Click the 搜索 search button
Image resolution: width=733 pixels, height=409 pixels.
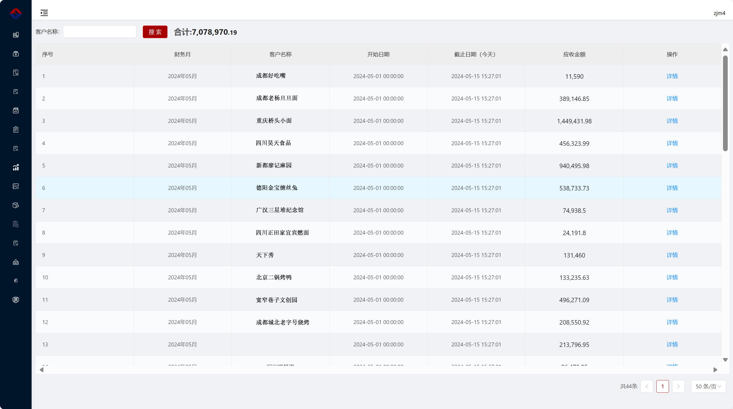[x=155, y=32]
